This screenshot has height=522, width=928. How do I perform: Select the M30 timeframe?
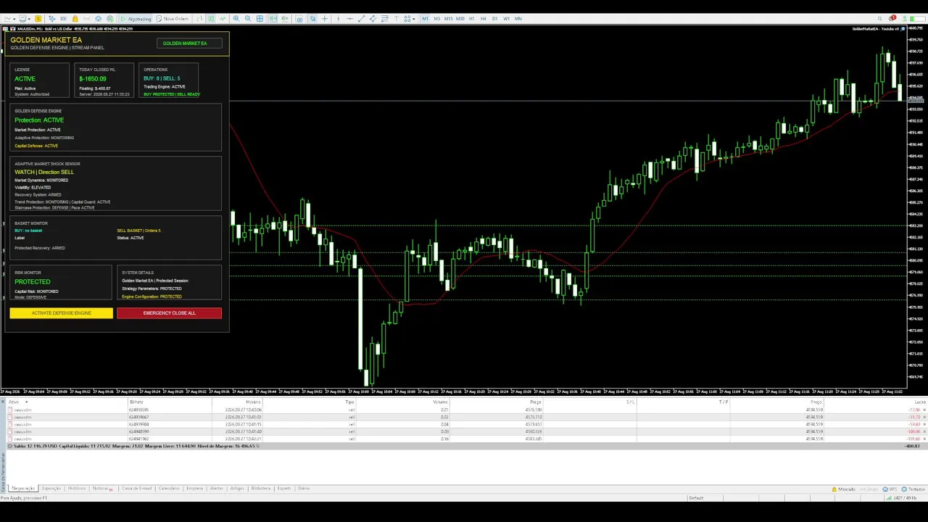[460, 19]
